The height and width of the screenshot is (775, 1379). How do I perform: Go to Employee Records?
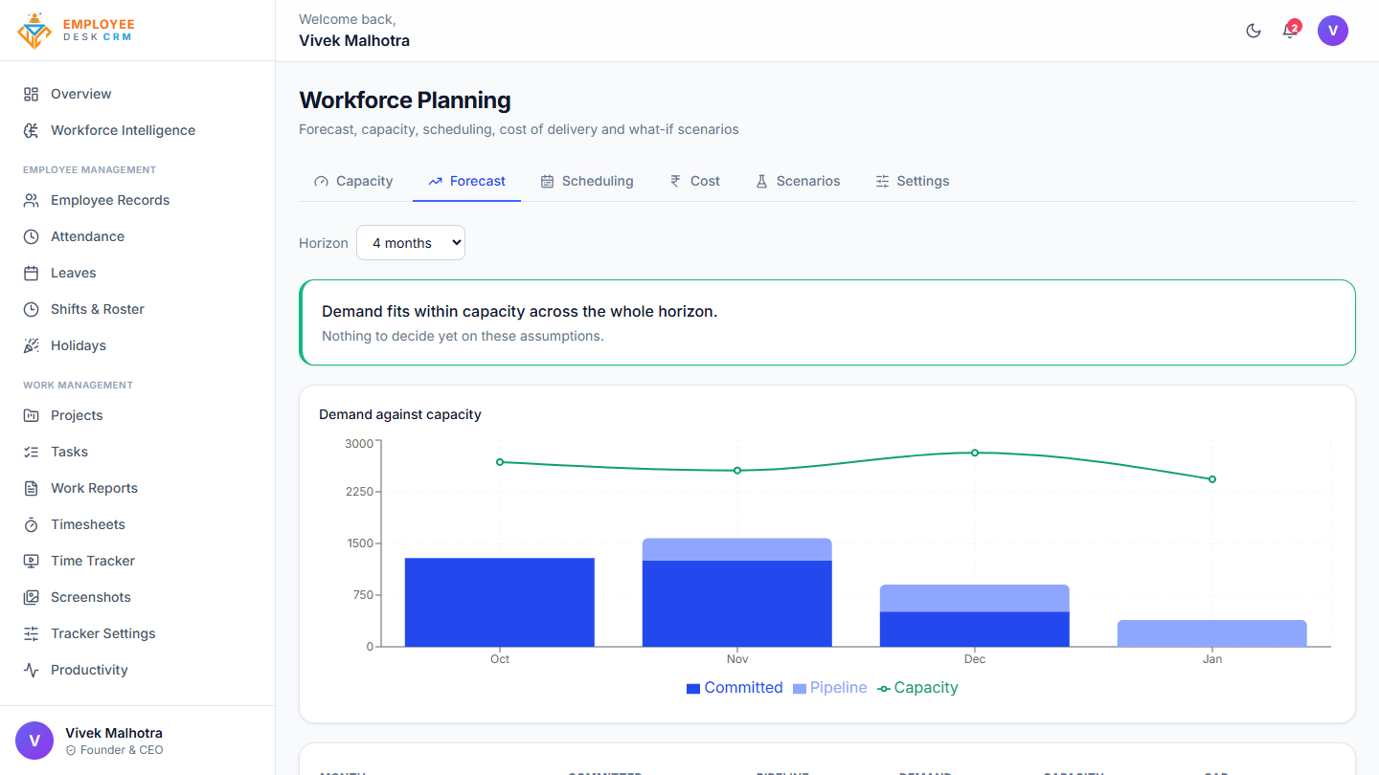coord(138,200)
